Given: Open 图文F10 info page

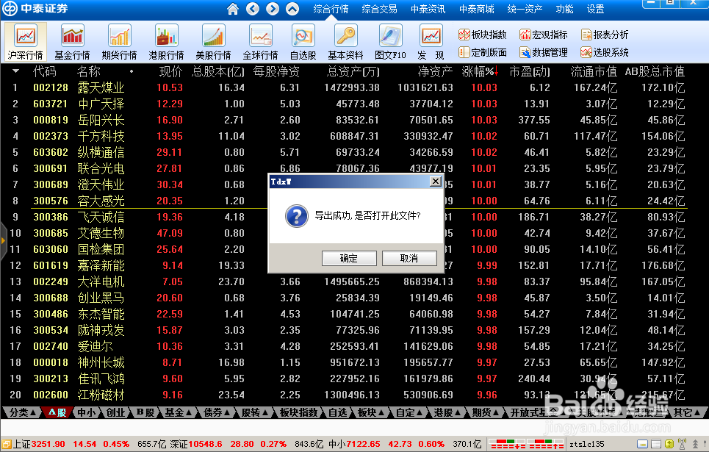Looking at the screenshot, I should (x=390, y=42).
